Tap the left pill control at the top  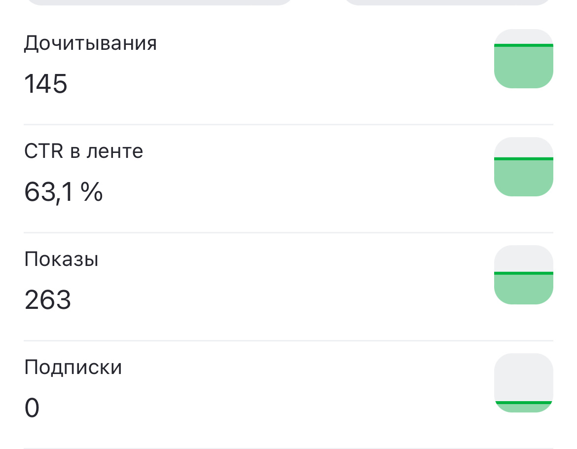coord(158,3)
